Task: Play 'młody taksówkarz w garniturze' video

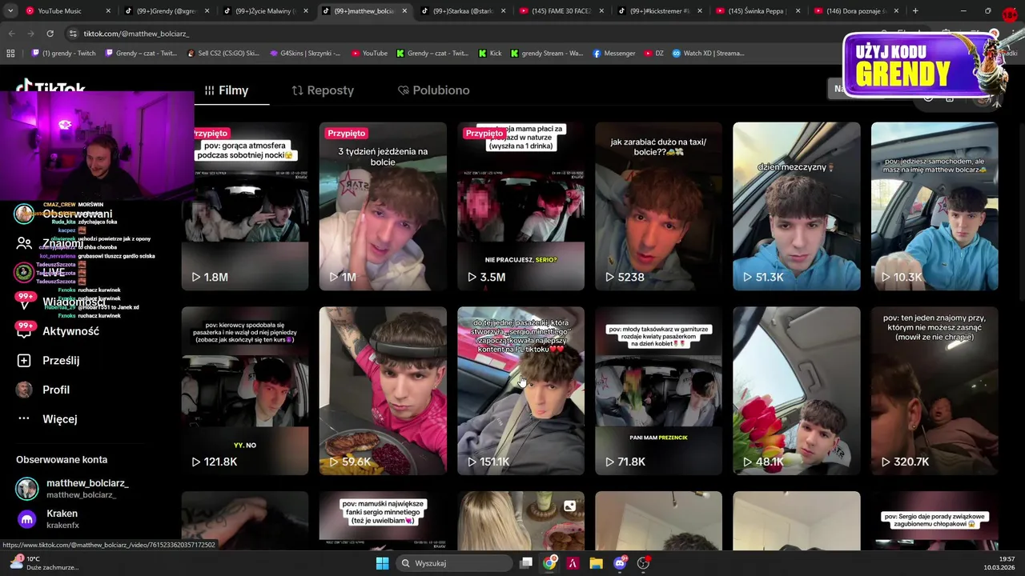Action: point(658,391)
